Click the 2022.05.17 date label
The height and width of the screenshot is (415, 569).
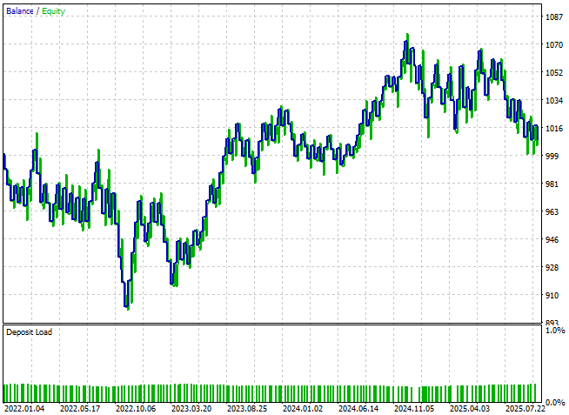(80, 409)
